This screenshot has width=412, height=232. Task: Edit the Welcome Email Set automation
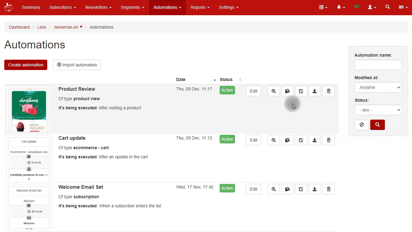pos(254,189)
